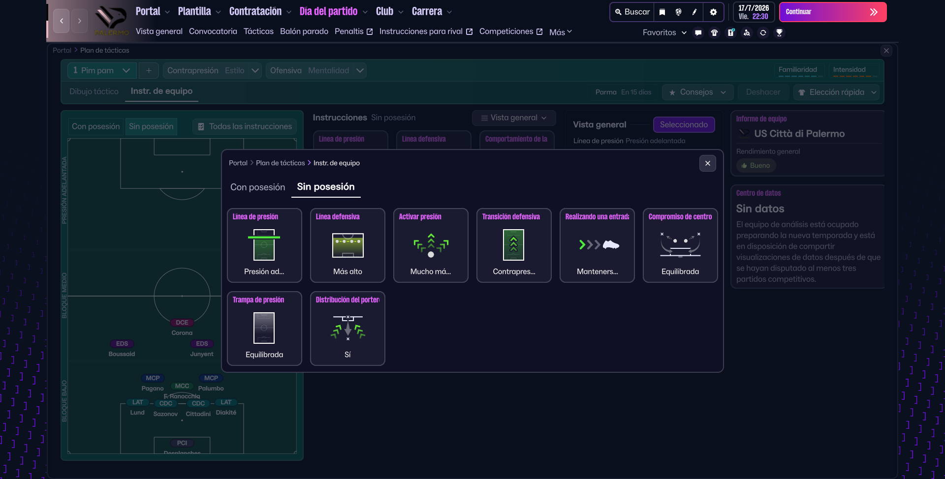Open the Tácticas sub-menu item
The height and width of the screenshot is (479, 945).
[x=258, y=31]
